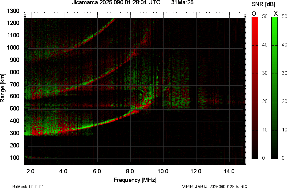This screenshot has width=287, height=189.
Task: Click the 100 range tick label
Action: coord(14,158)
